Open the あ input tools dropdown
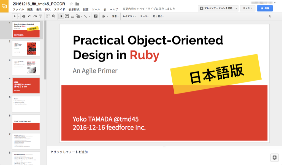The width and height of the screenshot is (282, 165). coord(105,16)
